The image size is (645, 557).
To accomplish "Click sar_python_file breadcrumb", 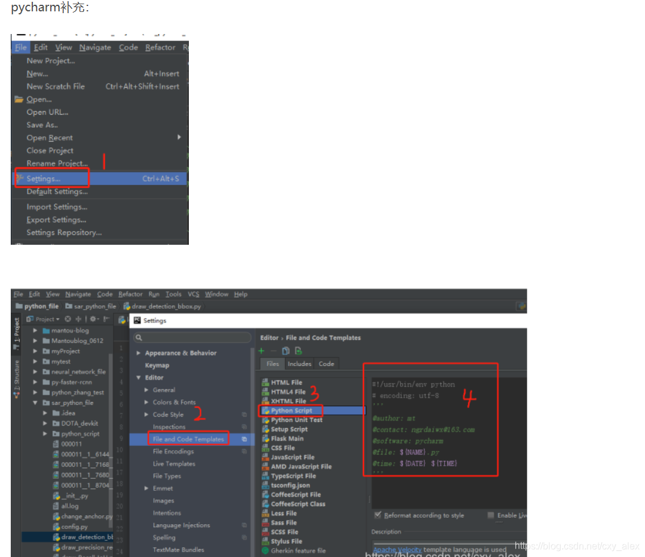I will coord(90,306).
